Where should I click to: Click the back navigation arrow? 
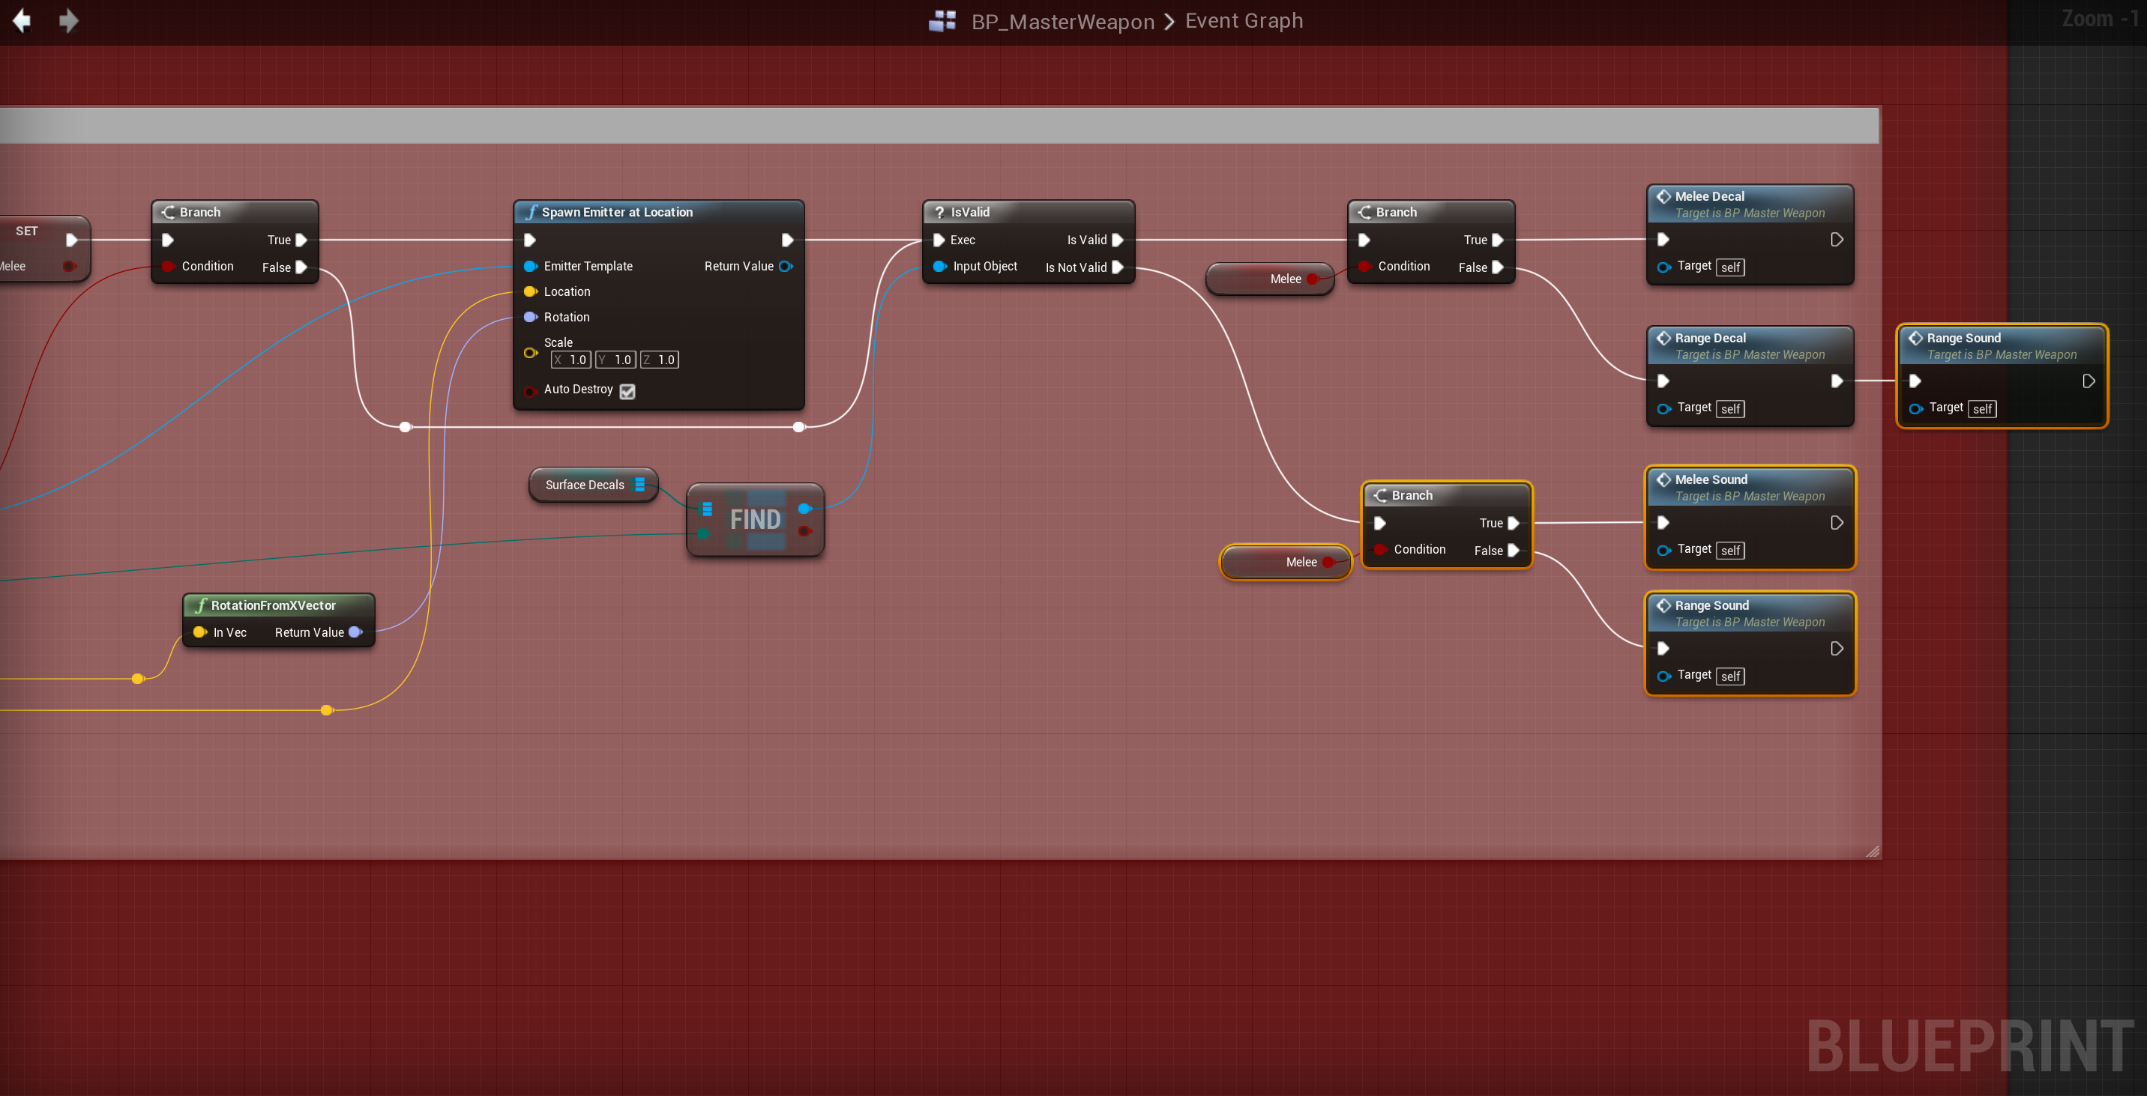pos(22,20)
